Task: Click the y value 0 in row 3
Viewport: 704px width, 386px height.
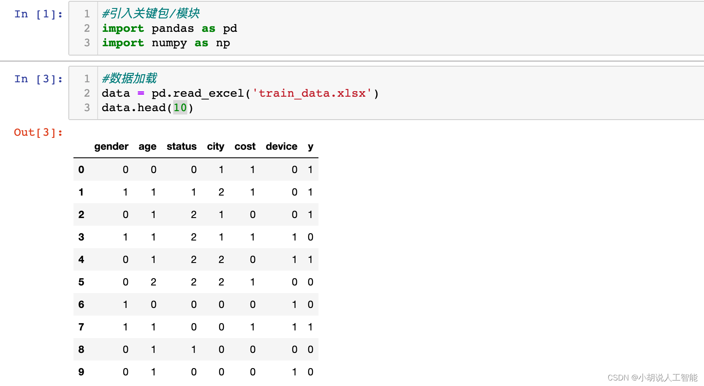Action: (x=310, y=237)
